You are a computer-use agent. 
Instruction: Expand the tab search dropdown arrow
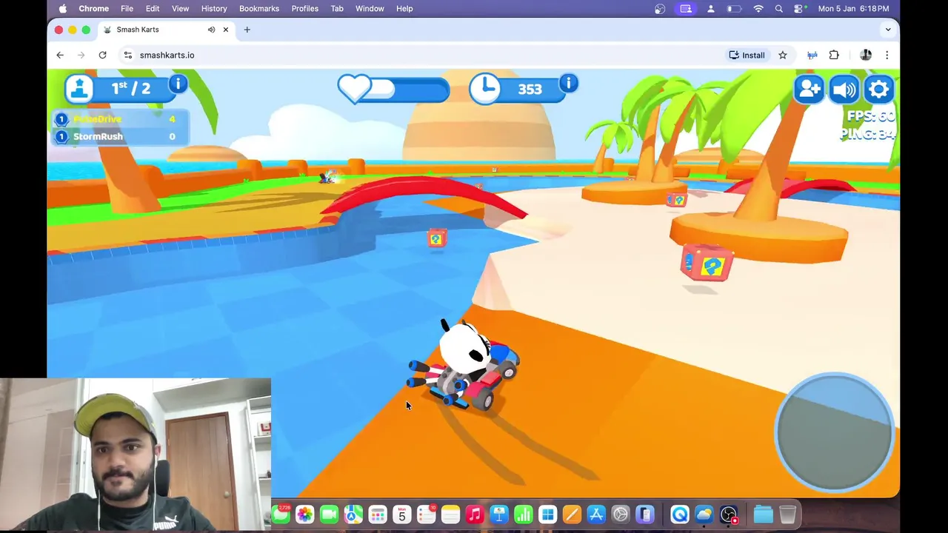pos(888,30)
